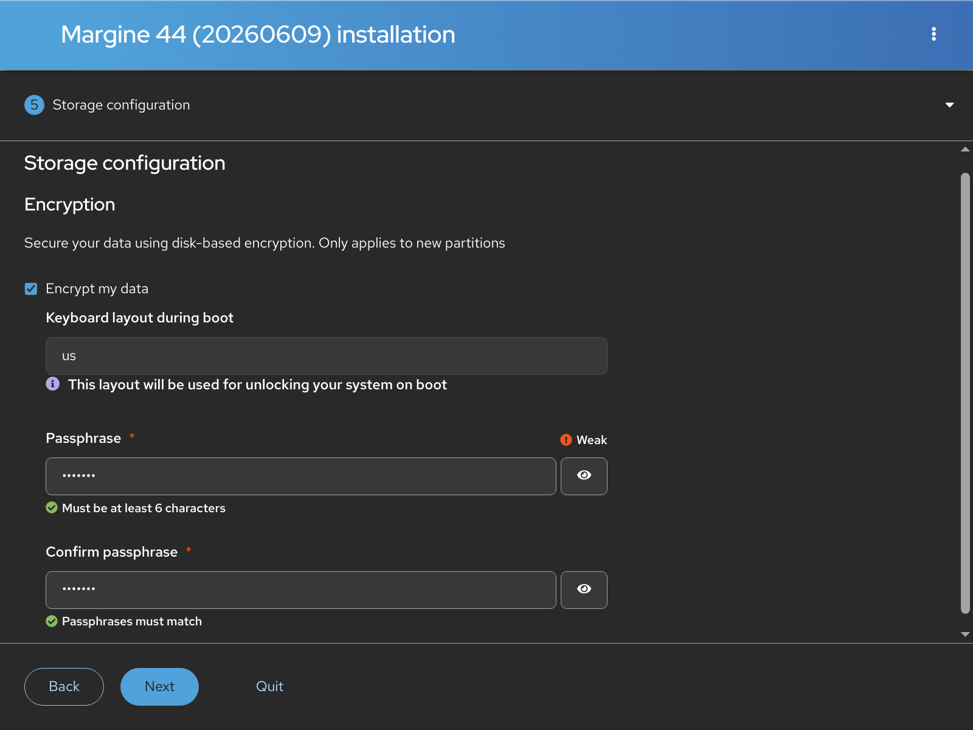This screenshot has width=973, height=730.
Task: Click the green check beside 'at least 6 characters'
Action: tap(52, 507)
